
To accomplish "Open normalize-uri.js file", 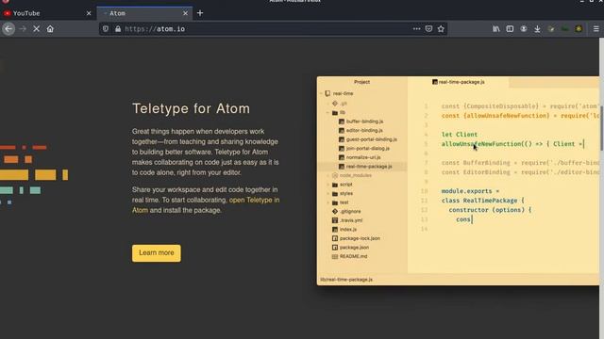I will [x=360, y=157].
